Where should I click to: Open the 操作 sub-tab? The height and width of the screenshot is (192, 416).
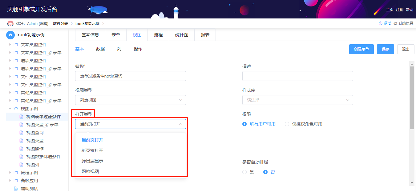point(138,49)
